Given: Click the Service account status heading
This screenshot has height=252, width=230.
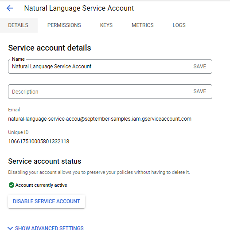Looking at the screenshot, I should click(45, 161).
